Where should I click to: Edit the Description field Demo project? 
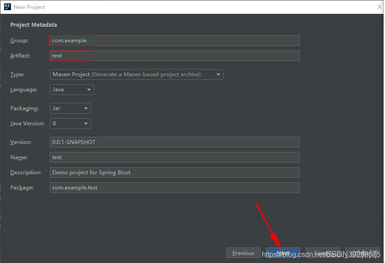174,173
